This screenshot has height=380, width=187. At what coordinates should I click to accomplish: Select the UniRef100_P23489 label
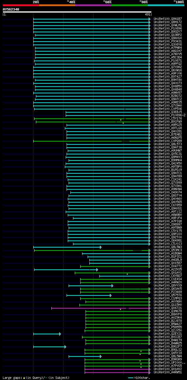[x=168, y=292]
